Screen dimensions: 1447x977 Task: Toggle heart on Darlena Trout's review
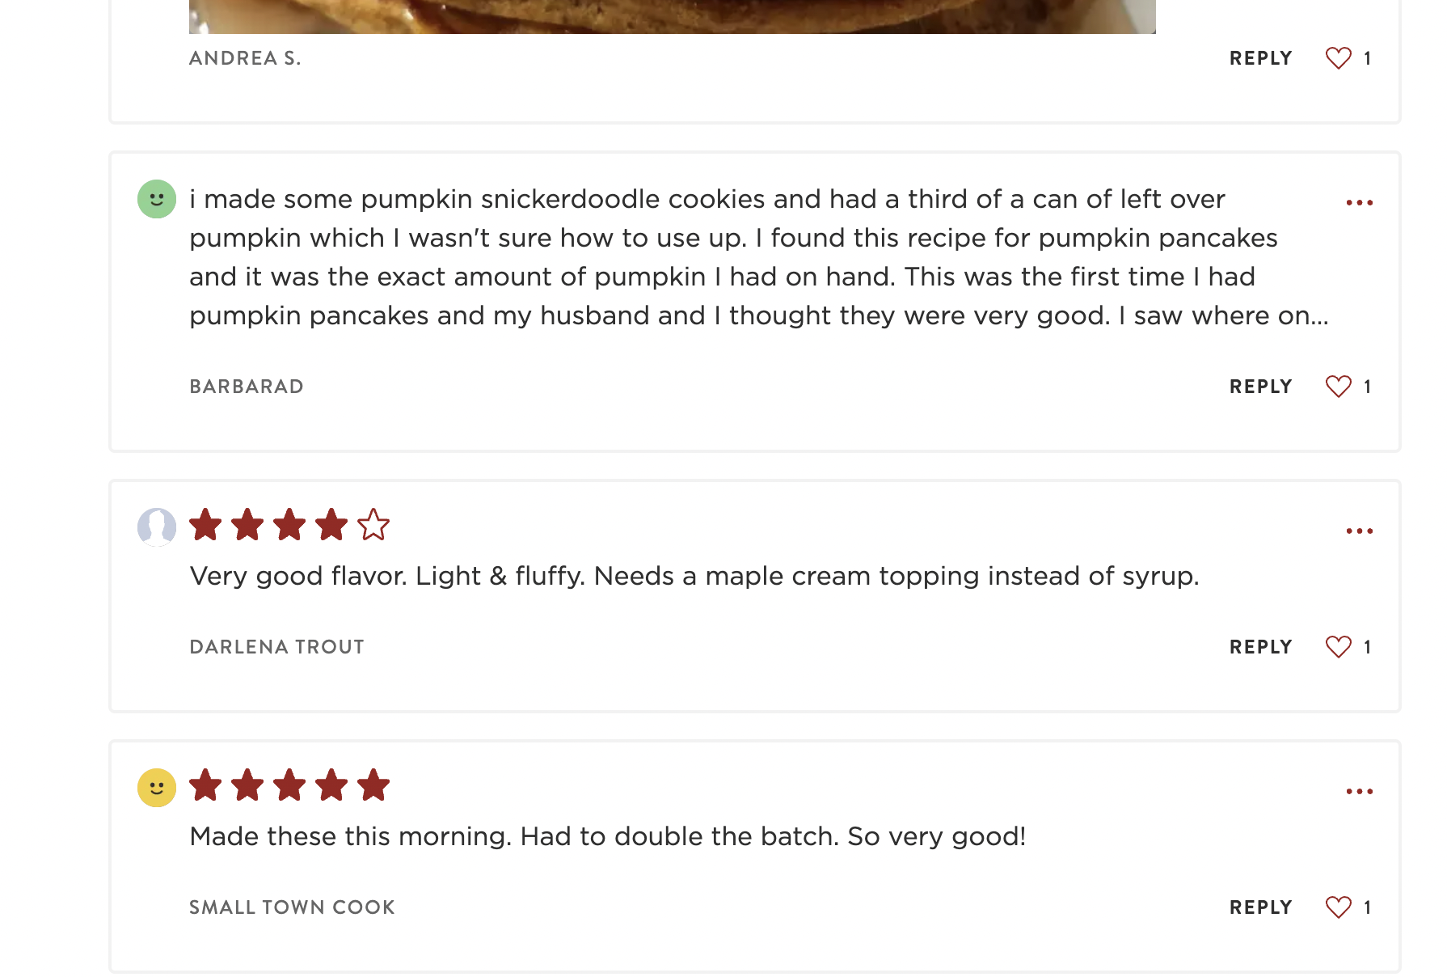tap(1338, 647)
